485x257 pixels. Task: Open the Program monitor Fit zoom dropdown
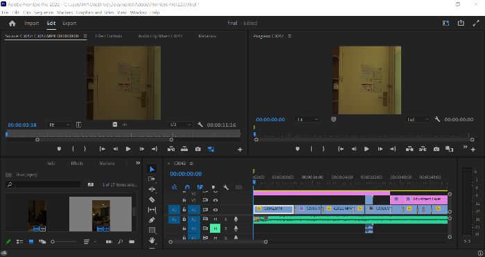click(308, 119)
